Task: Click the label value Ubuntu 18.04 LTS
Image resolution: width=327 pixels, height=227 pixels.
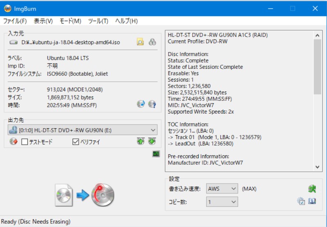Action: (68, 58)
